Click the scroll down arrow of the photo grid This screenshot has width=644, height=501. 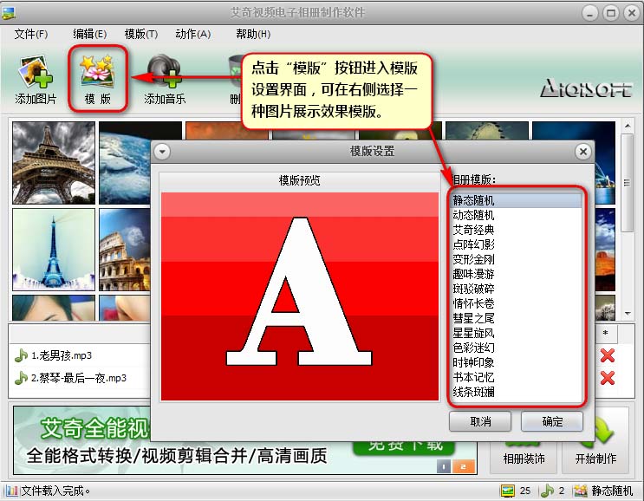tap(628, 314)
